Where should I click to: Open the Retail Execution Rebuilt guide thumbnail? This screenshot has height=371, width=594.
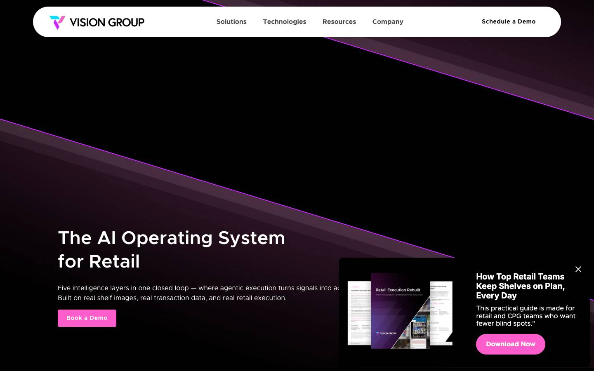click(x=400, y=310)
